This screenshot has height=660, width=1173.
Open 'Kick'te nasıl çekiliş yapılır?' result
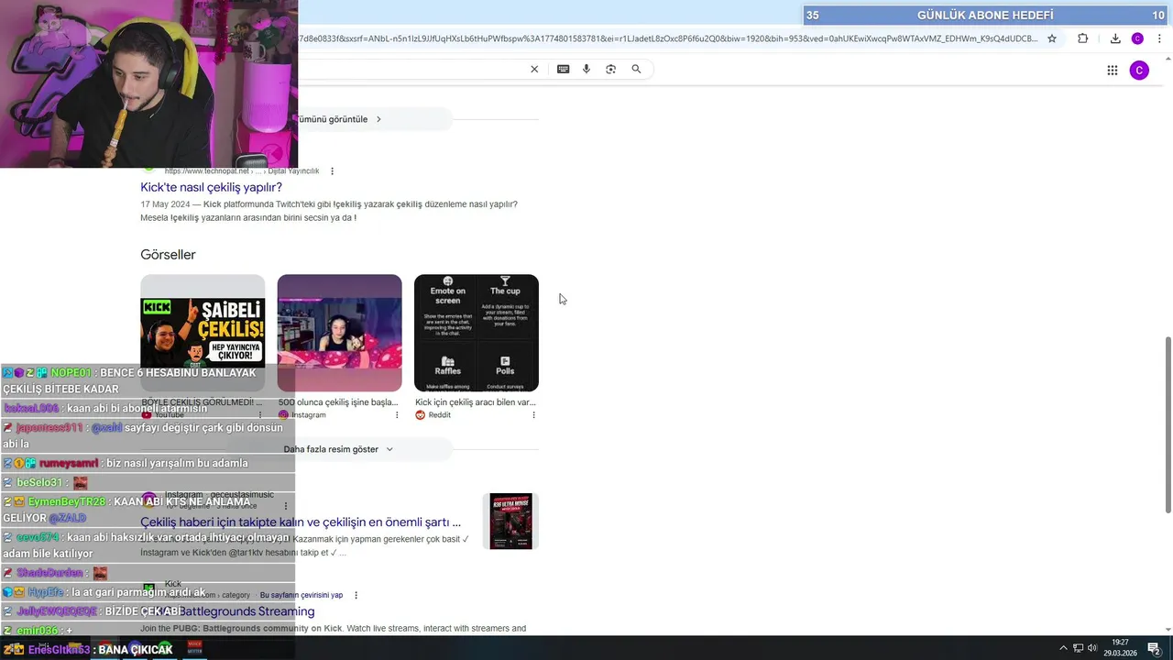point(211,187)
